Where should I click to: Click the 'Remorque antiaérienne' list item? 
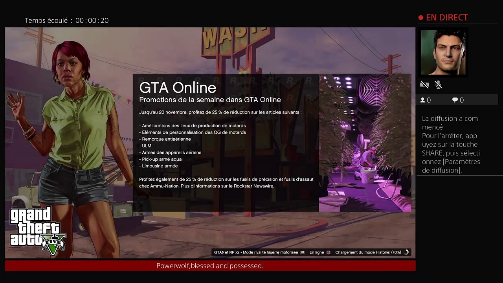165,139
